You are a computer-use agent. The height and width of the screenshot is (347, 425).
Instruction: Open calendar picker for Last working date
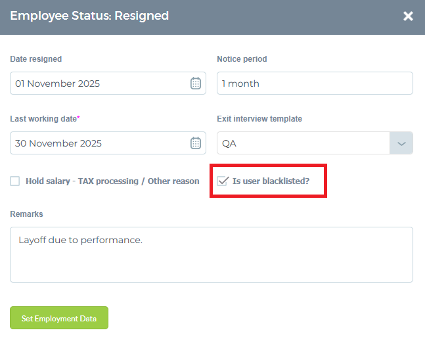tap(196, 143)
